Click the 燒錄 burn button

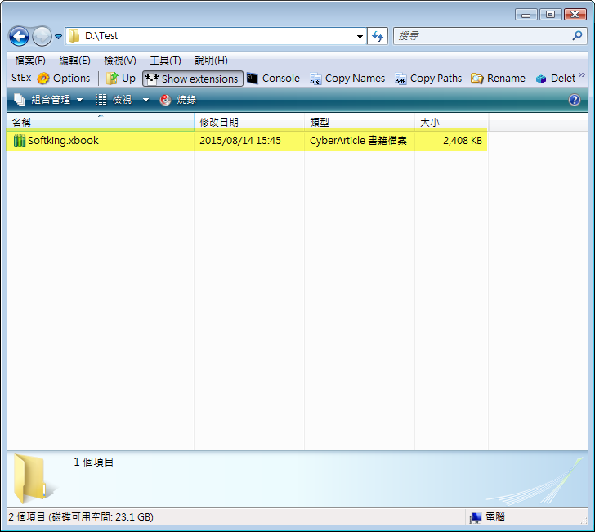[x=178, y=100]
